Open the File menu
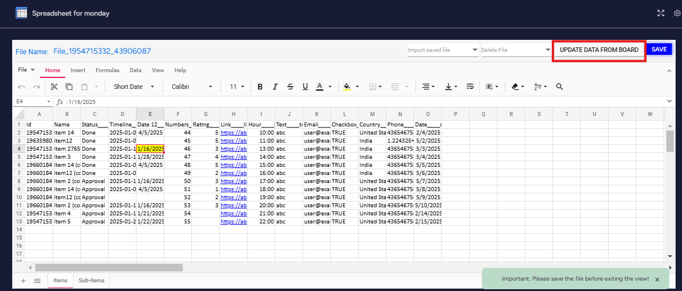This screenshot has width=682, height=291. [26, 70]
